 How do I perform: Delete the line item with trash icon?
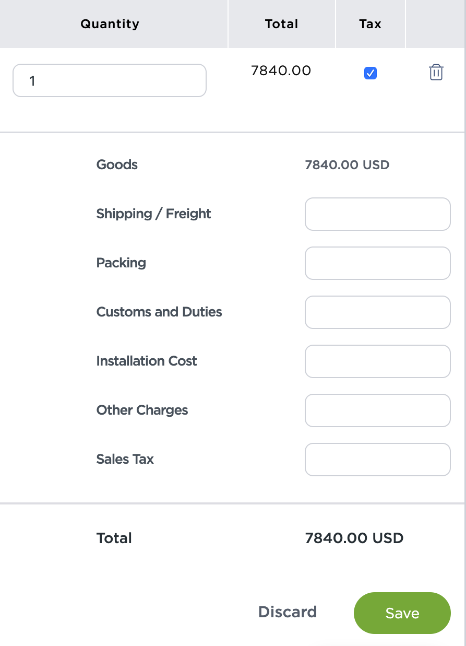point(436,73)
